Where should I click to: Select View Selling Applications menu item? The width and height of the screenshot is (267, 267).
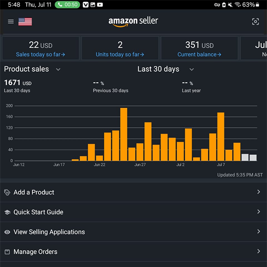tap(49, 232)
